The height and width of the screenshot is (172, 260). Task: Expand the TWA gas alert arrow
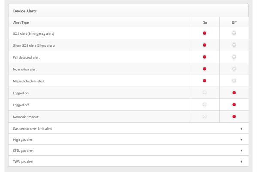[x=241, y=162]
